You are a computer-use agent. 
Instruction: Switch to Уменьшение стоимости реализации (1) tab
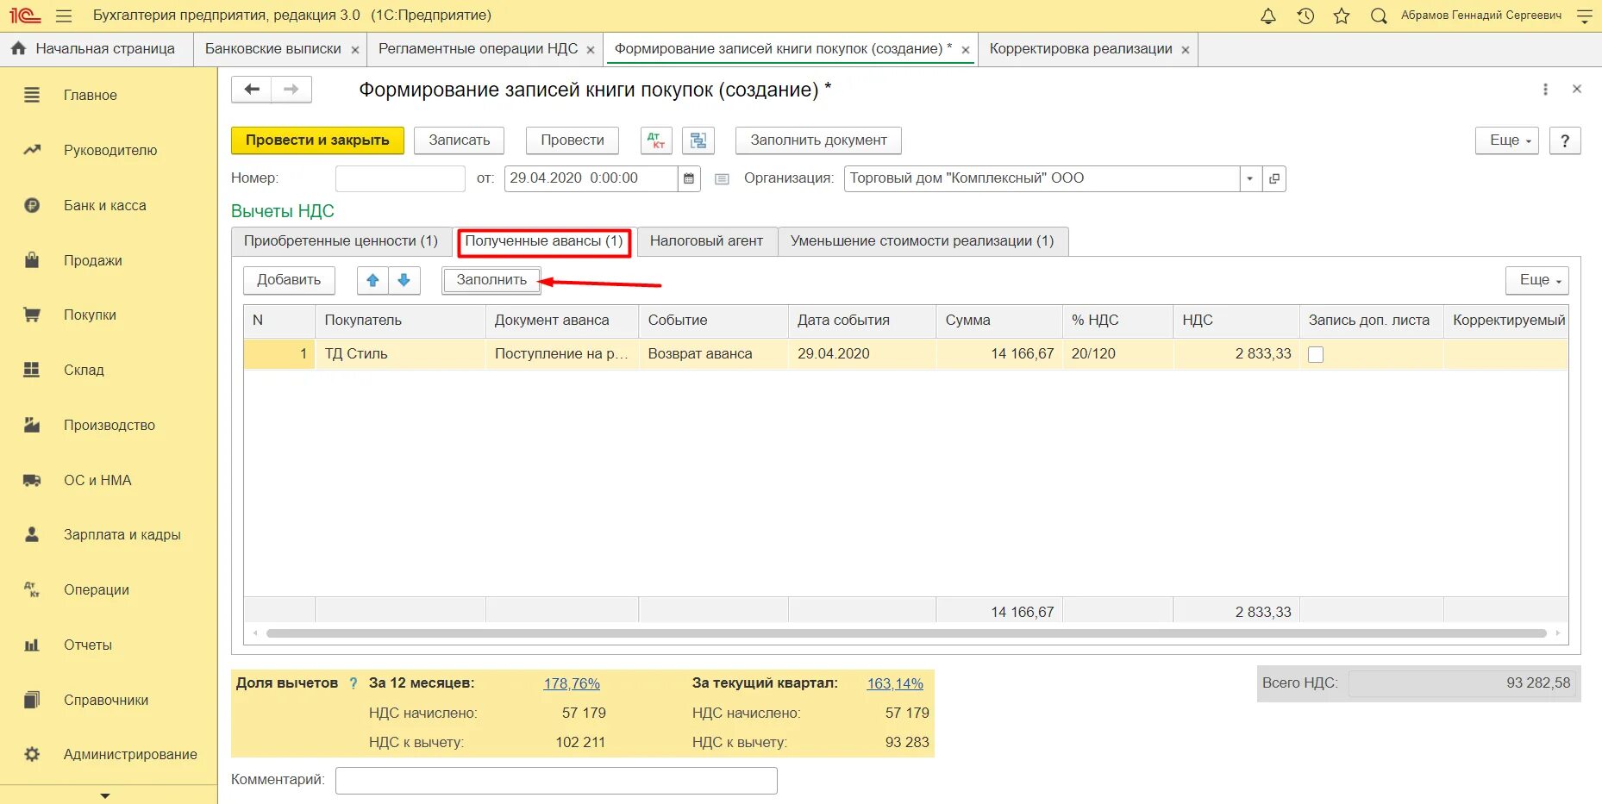point(922,241)
